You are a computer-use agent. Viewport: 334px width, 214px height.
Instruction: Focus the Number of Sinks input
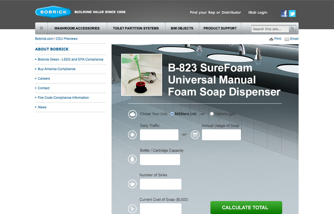(x=161, y=184)
